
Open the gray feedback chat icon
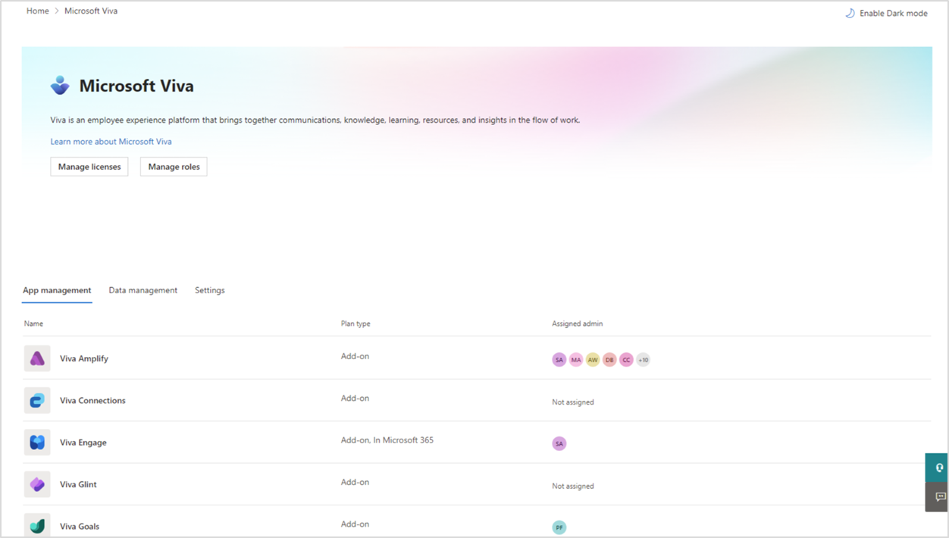tap(939, 496)
